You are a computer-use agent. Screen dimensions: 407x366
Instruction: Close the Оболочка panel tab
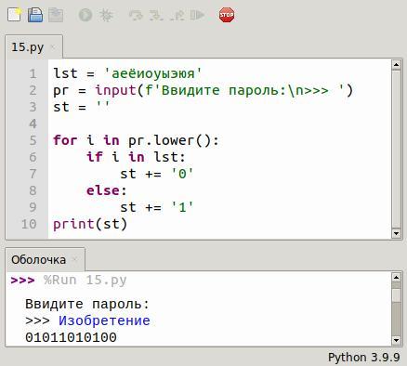pos(74,259)
